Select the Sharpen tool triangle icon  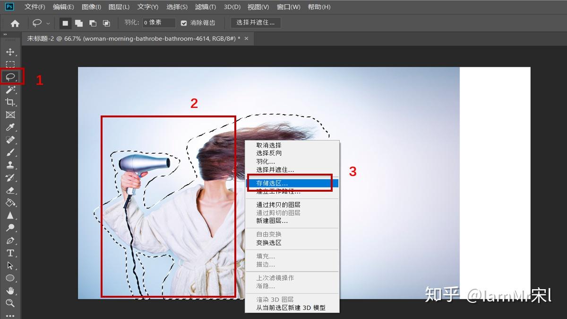pos(10,215)
